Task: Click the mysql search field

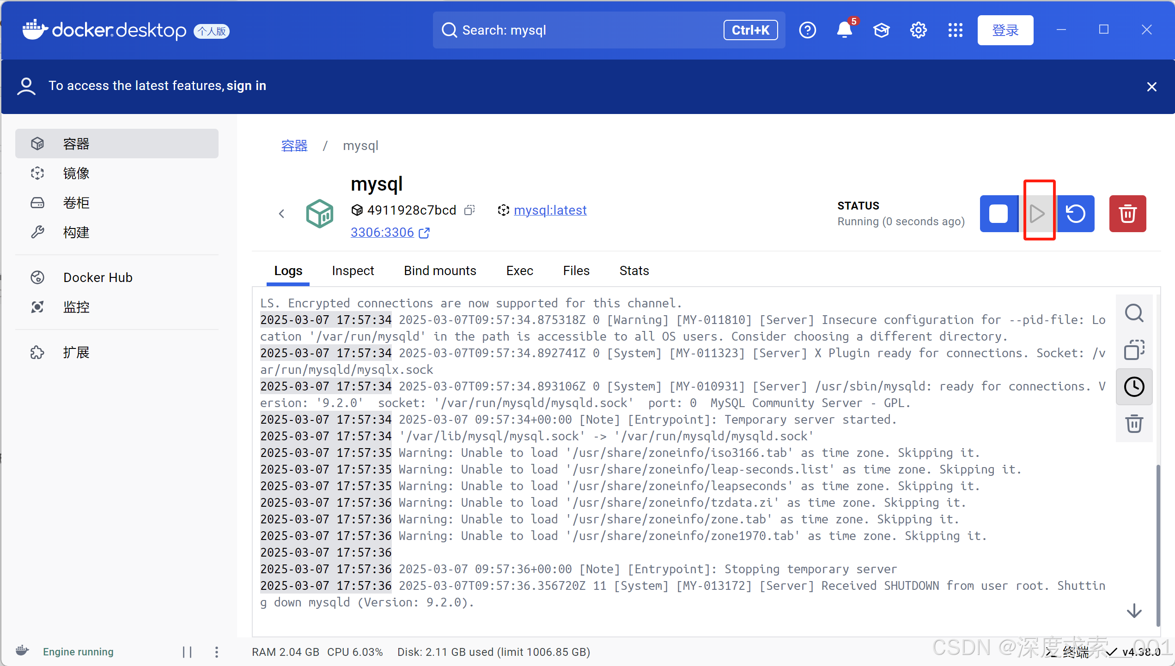Action: [578, 30]
